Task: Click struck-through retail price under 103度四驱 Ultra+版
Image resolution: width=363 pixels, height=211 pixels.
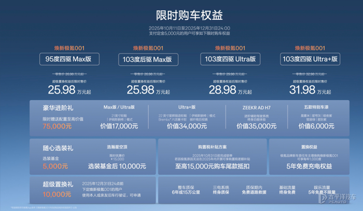Action: tap(310, 74)
